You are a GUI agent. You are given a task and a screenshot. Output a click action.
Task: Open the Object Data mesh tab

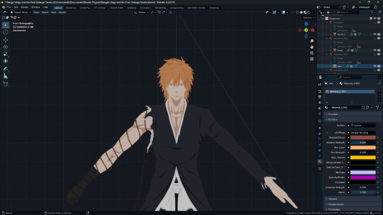coord(320,156)
